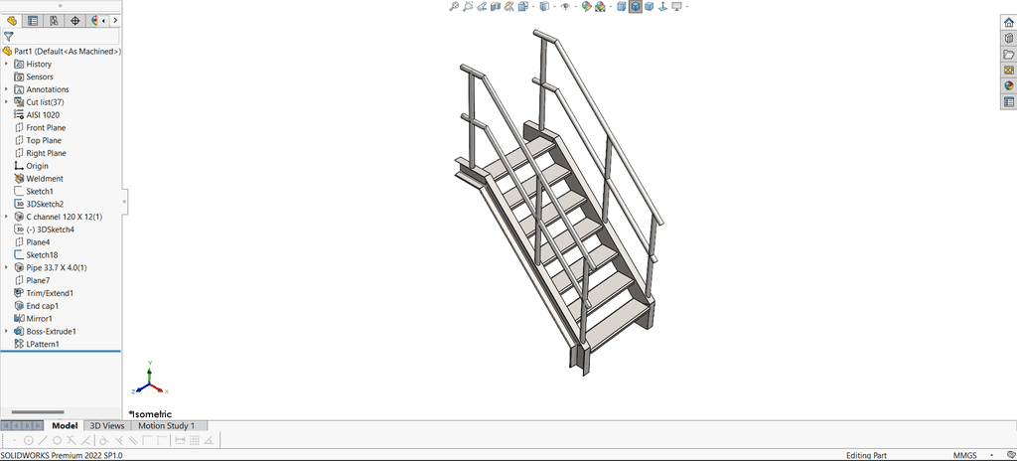Open ConfigurationManager tab
Image resolution: width=1017 pixels, height=461 pixels.
(x=54, y=21)
